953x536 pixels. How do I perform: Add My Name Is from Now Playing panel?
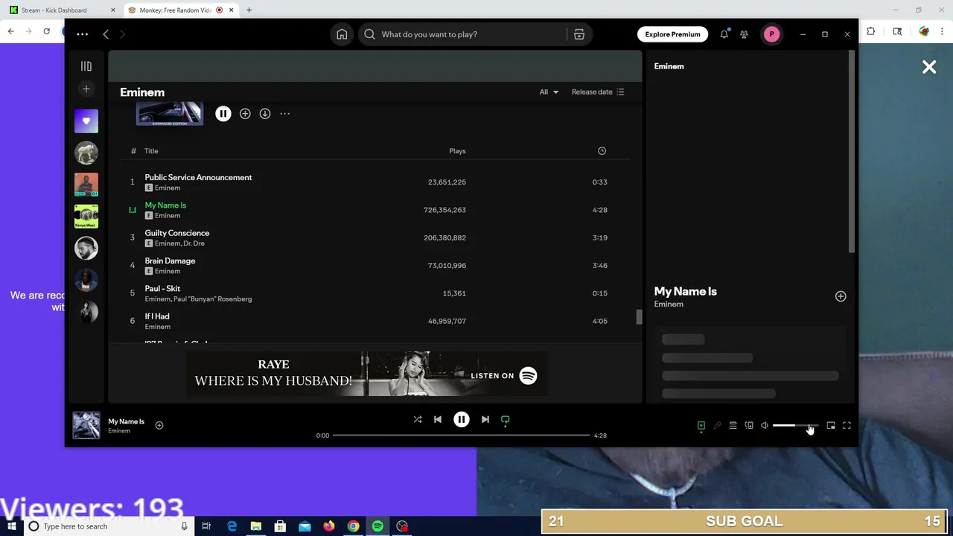click(841, 296)
